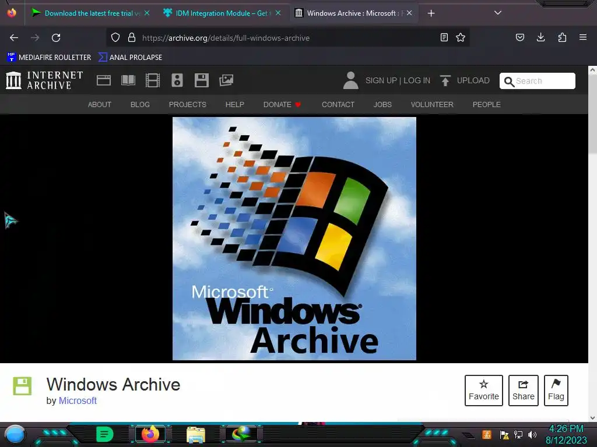Focus the Archive Search field
This screenshot has height=447, width=597.
(537, 81)
